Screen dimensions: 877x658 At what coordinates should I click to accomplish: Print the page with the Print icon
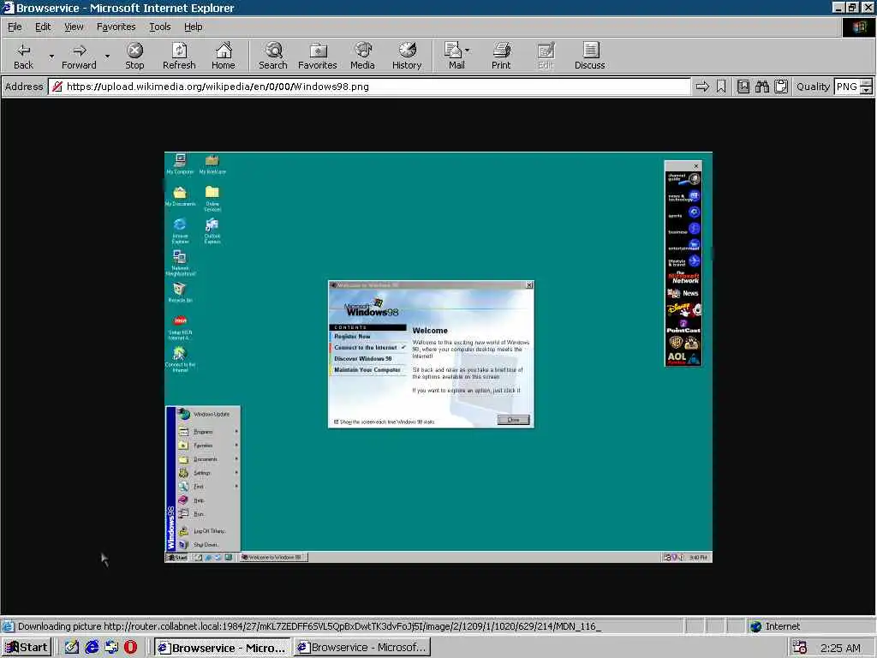(501, 56)
